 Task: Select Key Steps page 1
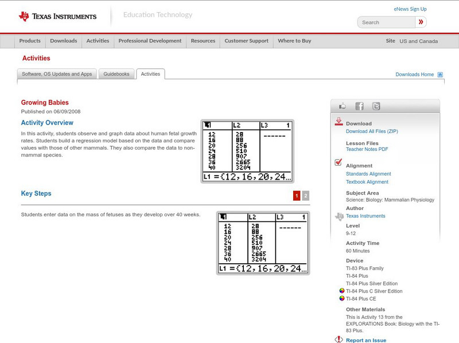[297, 196]
